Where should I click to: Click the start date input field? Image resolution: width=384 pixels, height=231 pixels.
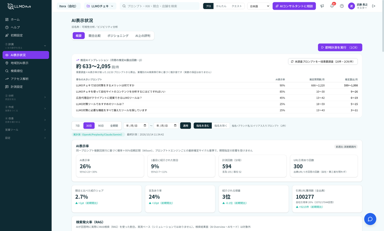pos(136,125)
